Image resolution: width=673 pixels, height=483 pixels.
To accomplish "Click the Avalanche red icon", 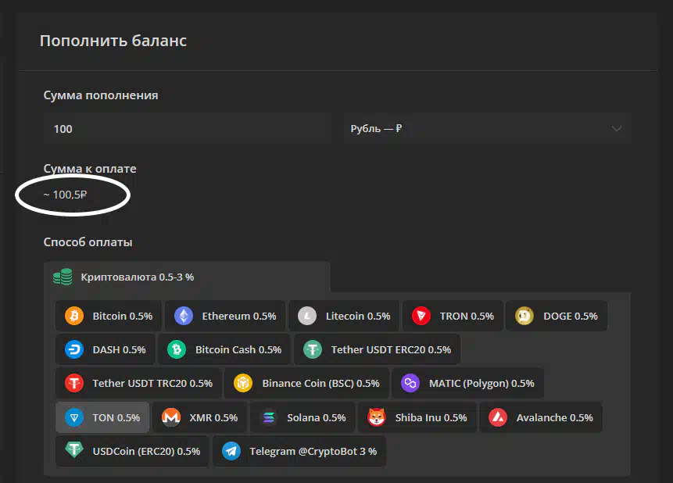I will point(498,417).
